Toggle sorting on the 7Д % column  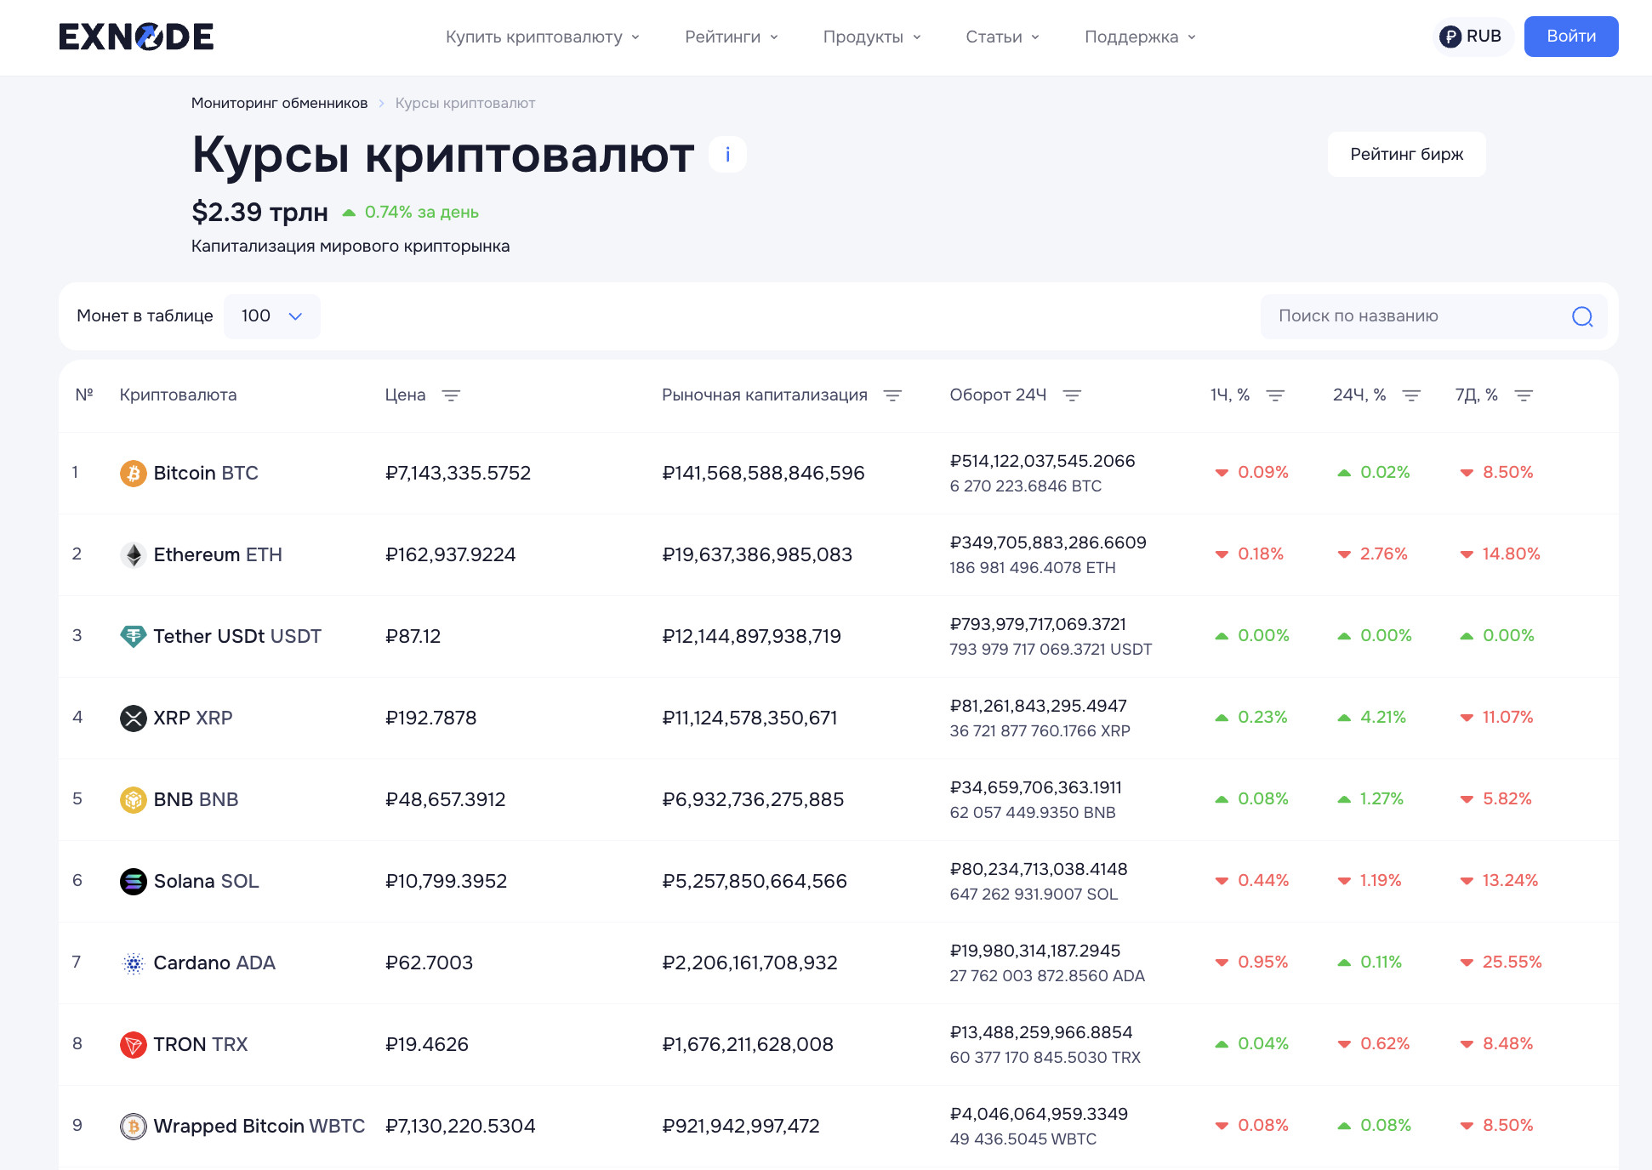[1524, 395]
